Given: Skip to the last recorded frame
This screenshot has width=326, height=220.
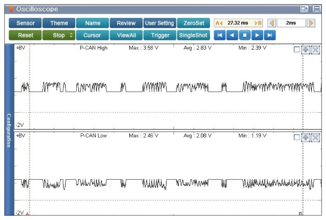Looking at the screenshot, I should click(x=270, y=35).
